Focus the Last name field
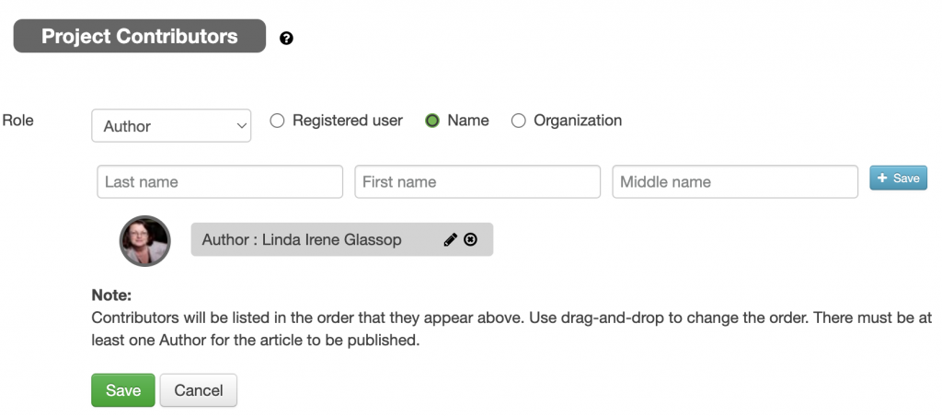This screenshot has height=416, width=942. pyautogui.click(x=220, y=181)
